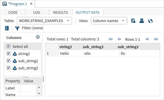Select sub_string1 in the Columns list
The height and width of the screenshot is (100, 164).
(x=28, y=61)
